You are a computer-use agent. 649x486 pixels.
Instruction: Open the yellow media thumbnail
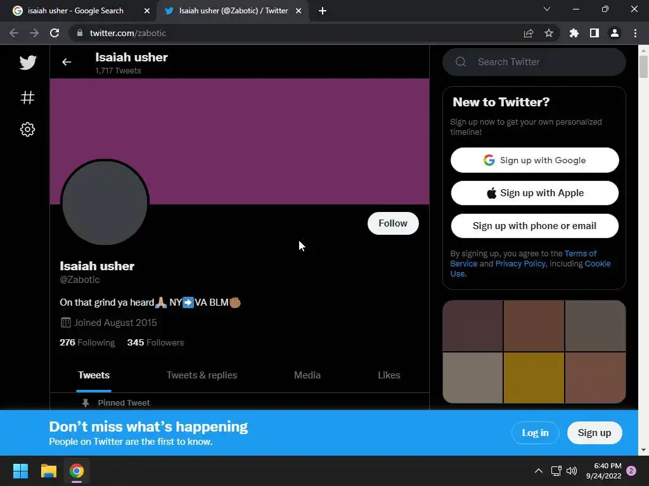(x=534, y=378)
